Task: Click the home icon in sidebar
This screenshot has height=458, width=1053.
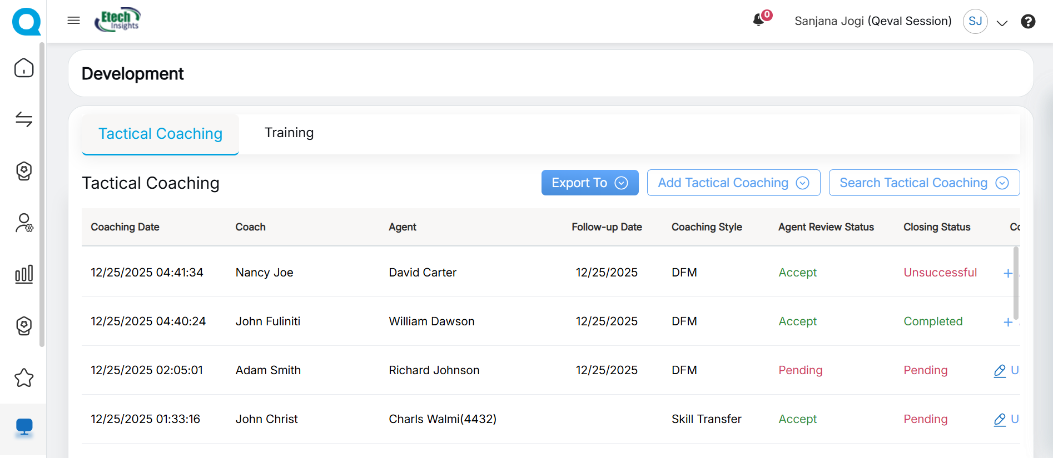Action: click(x=24, y=68)
